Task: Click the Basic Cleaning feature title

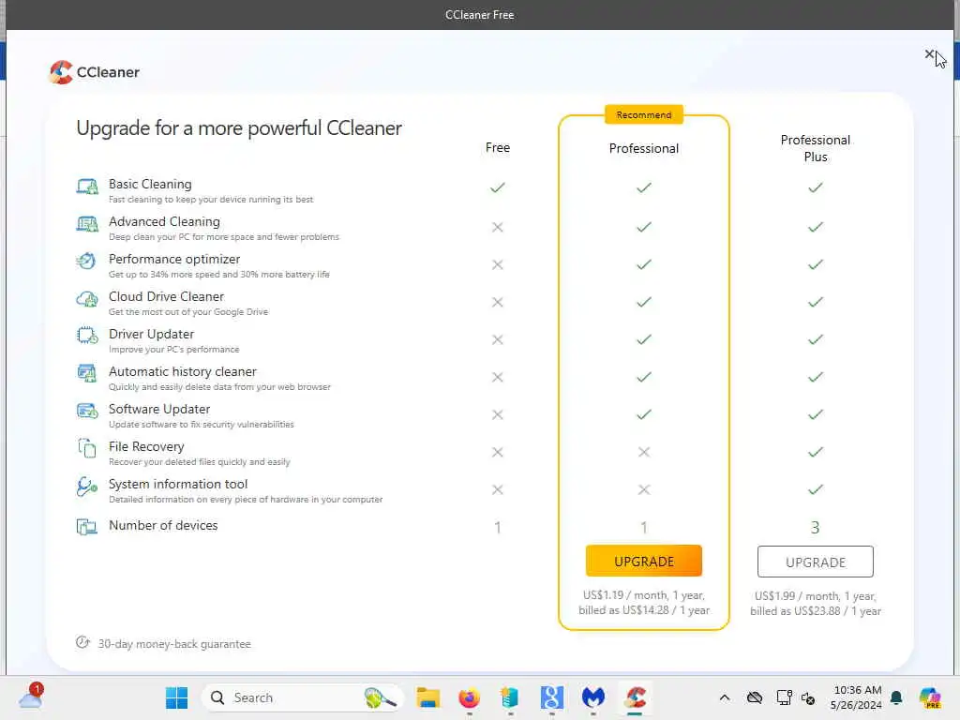Action: [150, 184]
